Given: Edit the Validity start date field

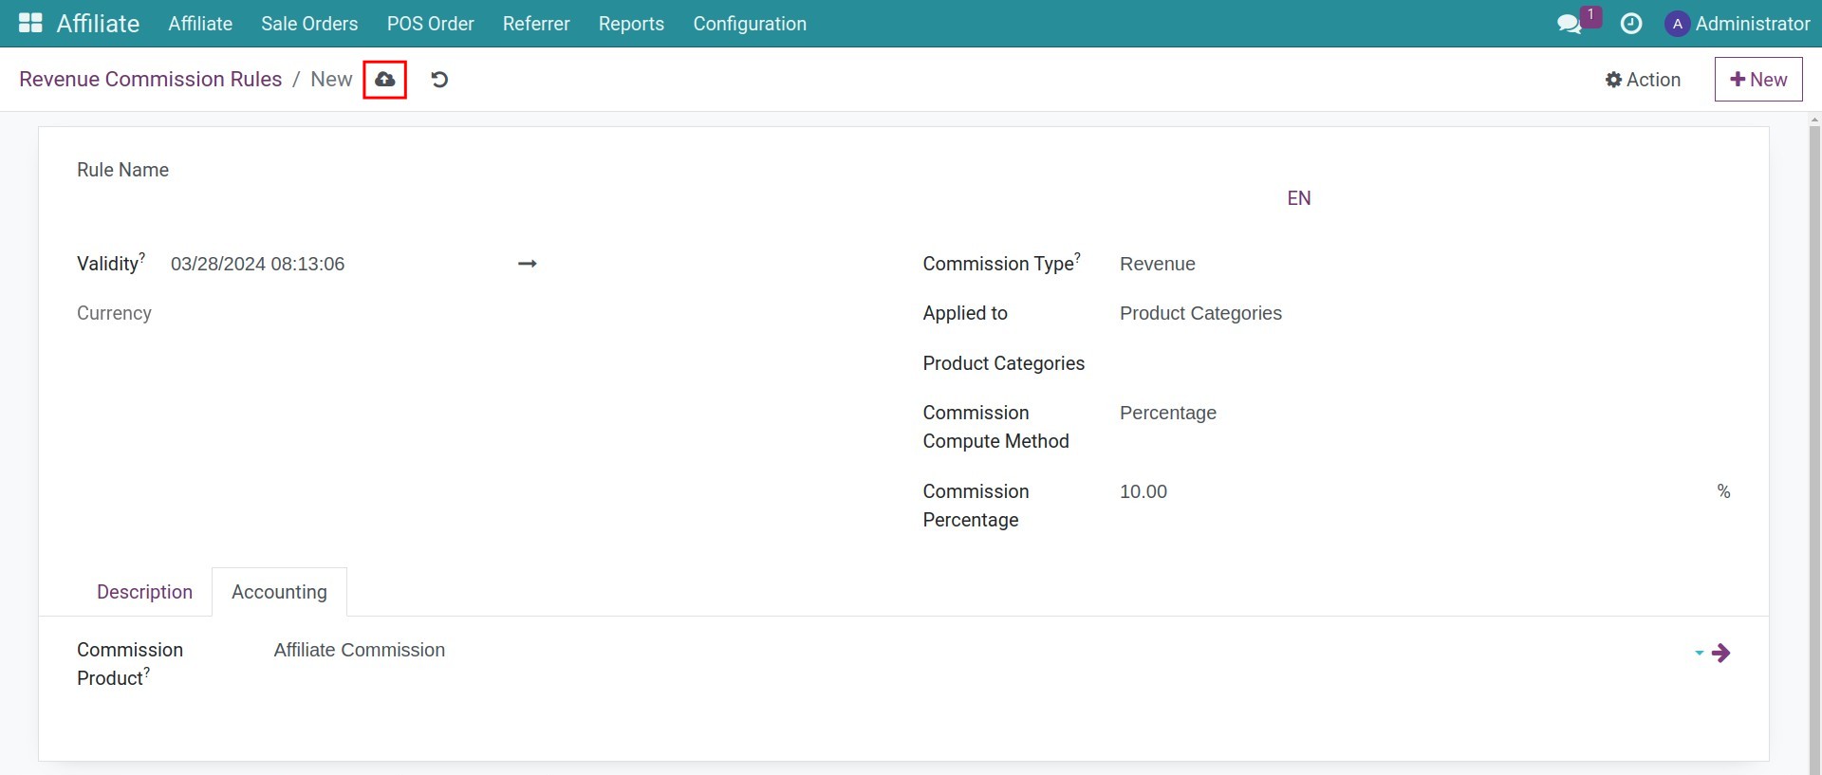Looking at the screenshot, I should [x=337, y=264].
